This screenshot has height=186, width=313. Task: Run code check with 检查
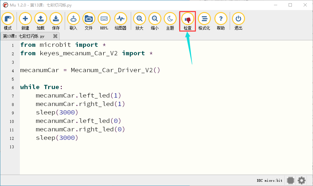tap(187, 21)
